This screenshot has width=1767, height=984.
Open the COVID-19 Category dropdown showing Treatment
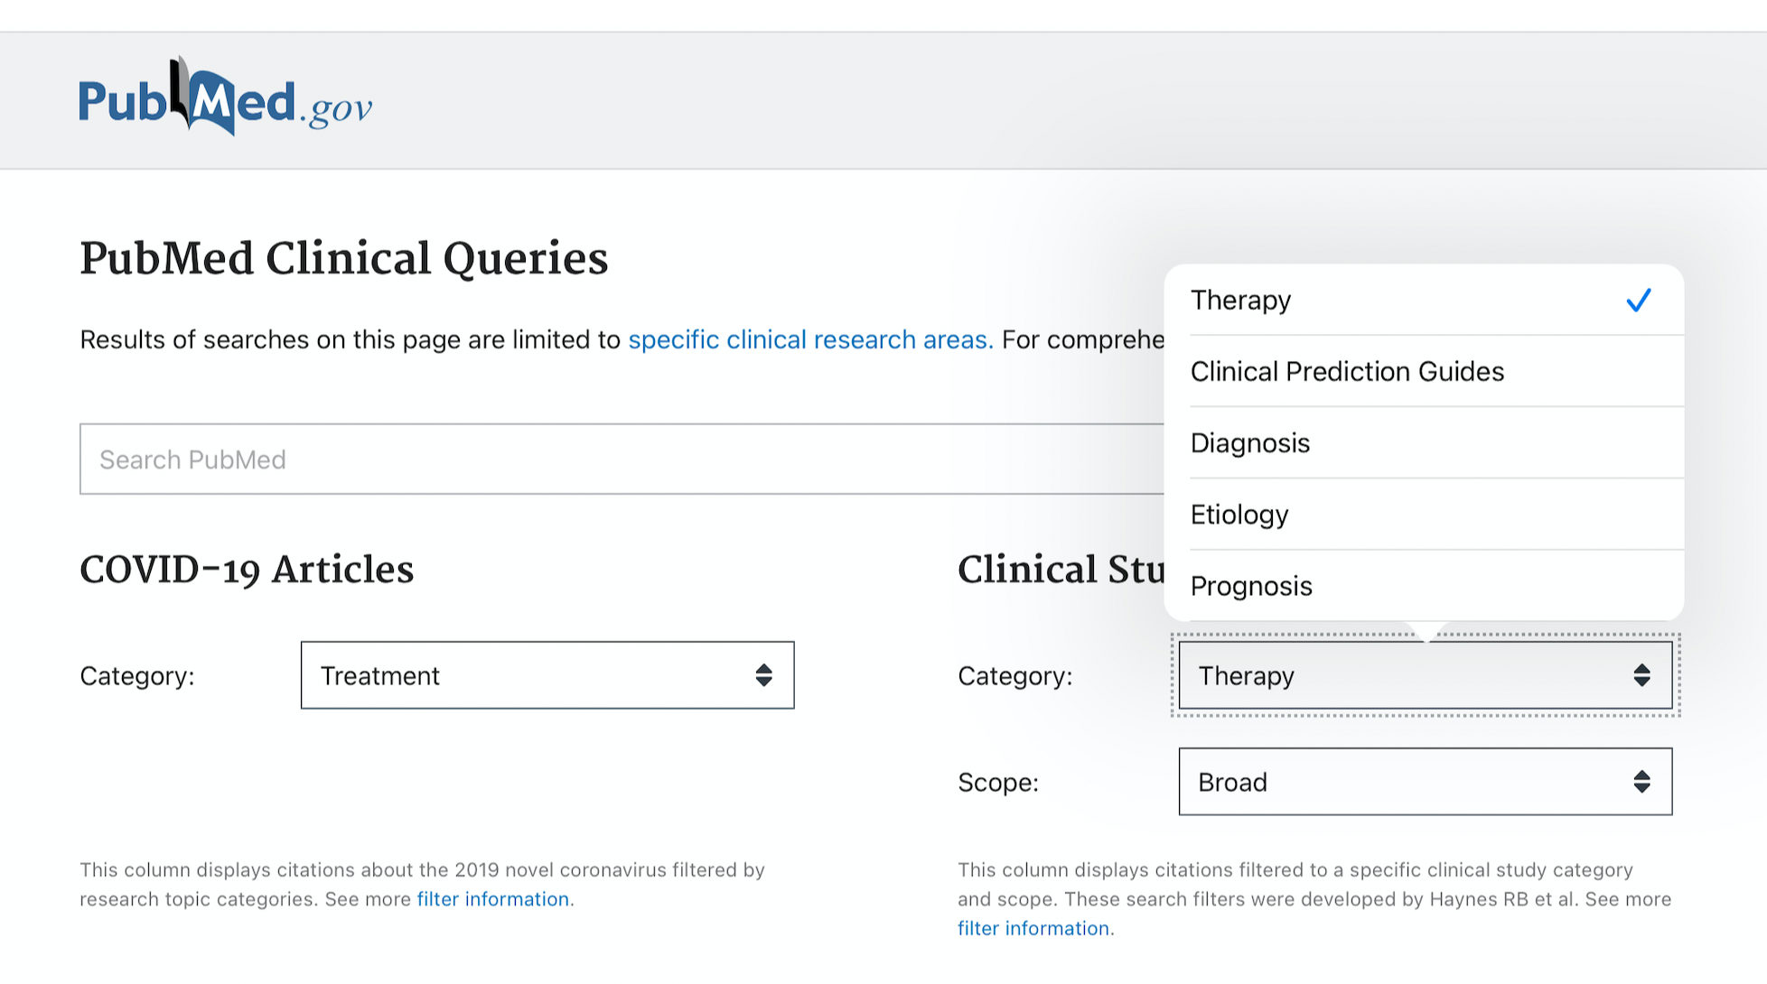pos(547,674)
